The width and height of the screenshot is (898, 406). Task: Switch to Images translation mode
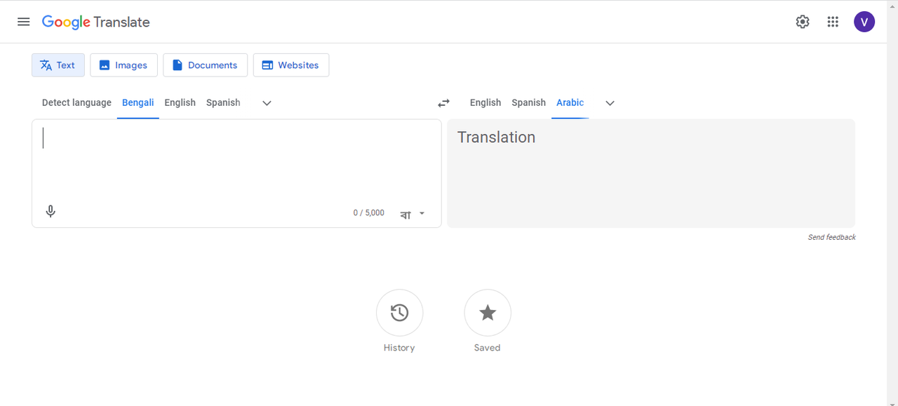click(x=123, y=65)
